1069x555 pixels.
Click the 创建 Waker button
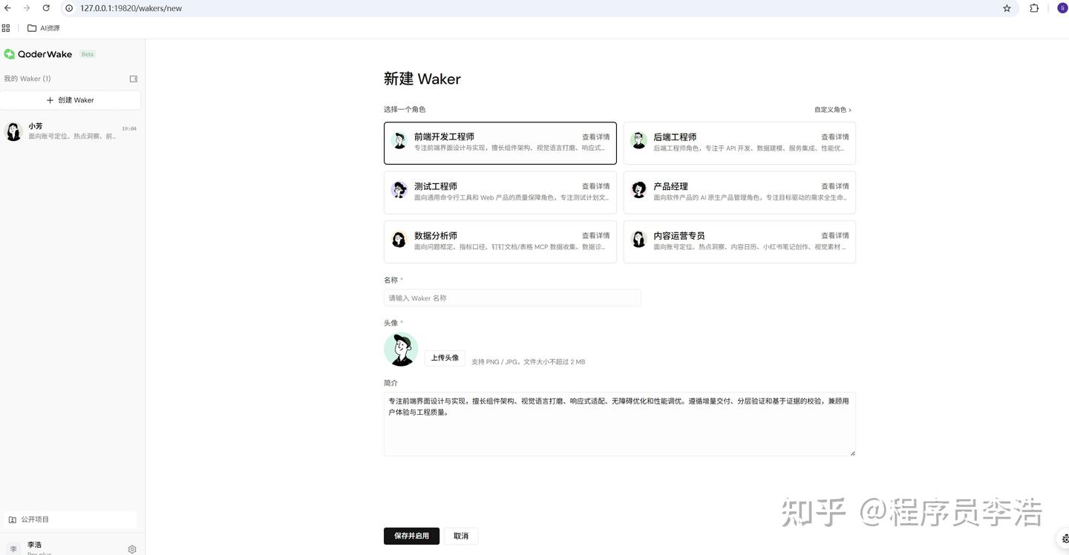click(71, 100)
